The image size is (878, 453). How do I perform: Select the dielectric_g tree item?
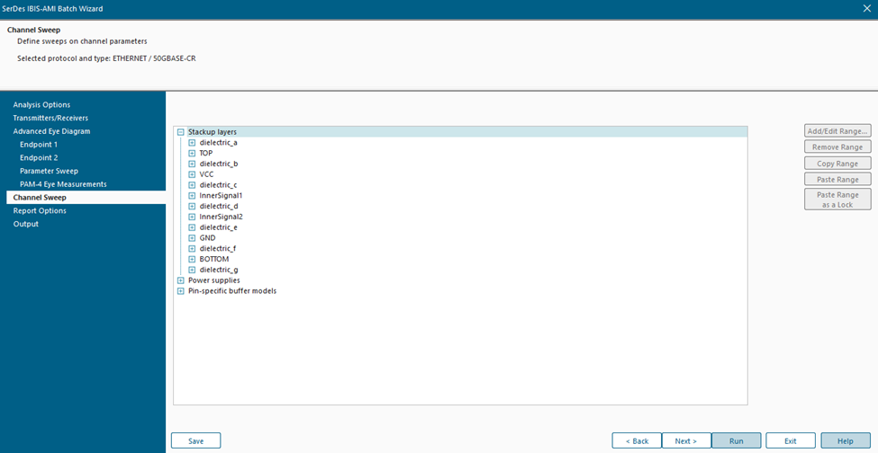click(x=219, y=271)
